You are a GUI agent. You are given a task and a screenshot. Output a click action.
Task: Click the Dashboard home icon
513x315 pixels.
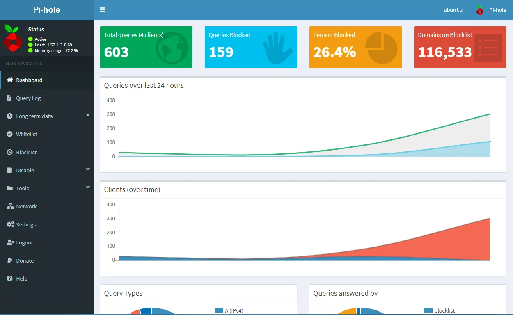(x=10, y=80)
